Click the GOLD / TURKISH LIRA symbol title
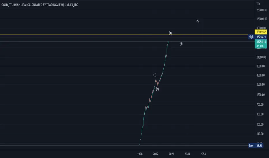Image resolution: width=269 pixels, height=158 pixels. coord(40,5)
